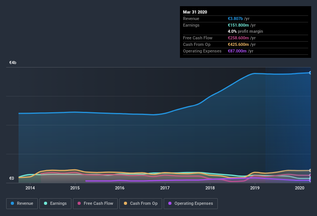Toggle the Operating Expenses legend button
Viewport: 317px width, 216px height.
[x=190, y=204]
